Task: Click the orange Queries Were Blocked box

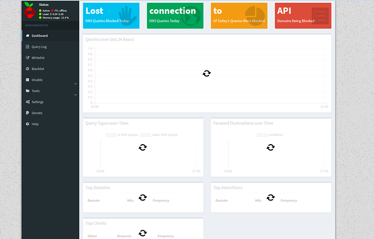Action: click(x=239, y=15)
